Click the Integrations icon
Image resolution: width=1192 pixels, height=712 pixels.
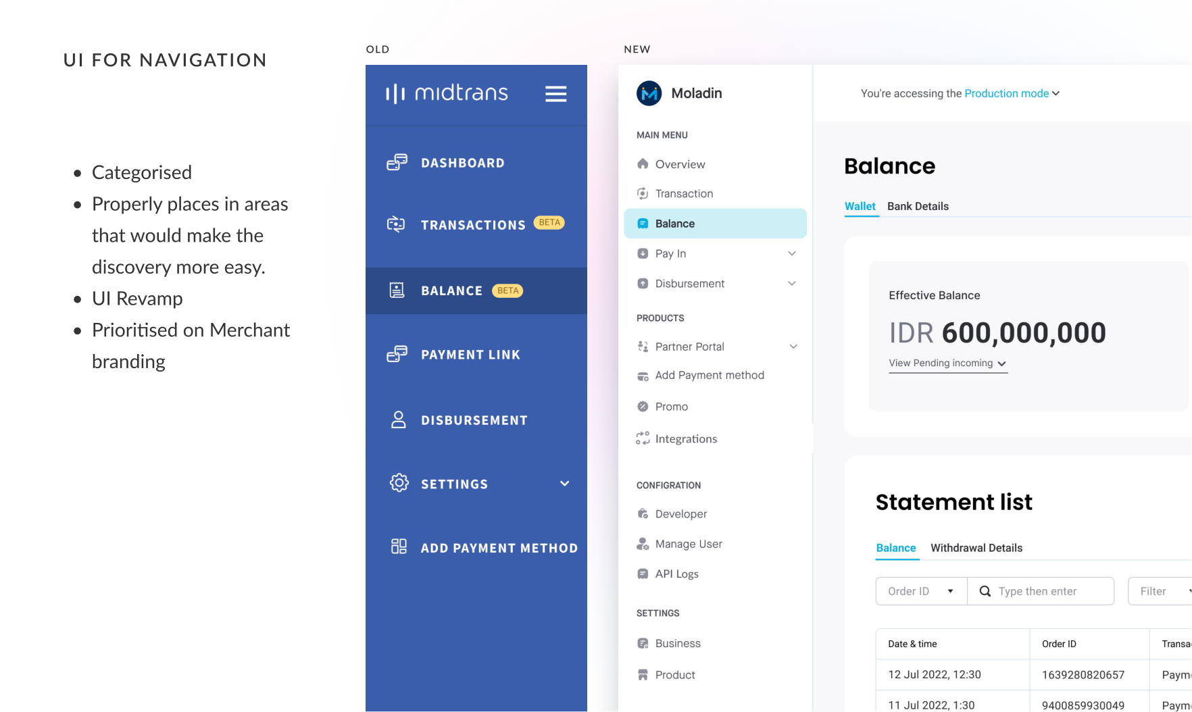point(643,438)
